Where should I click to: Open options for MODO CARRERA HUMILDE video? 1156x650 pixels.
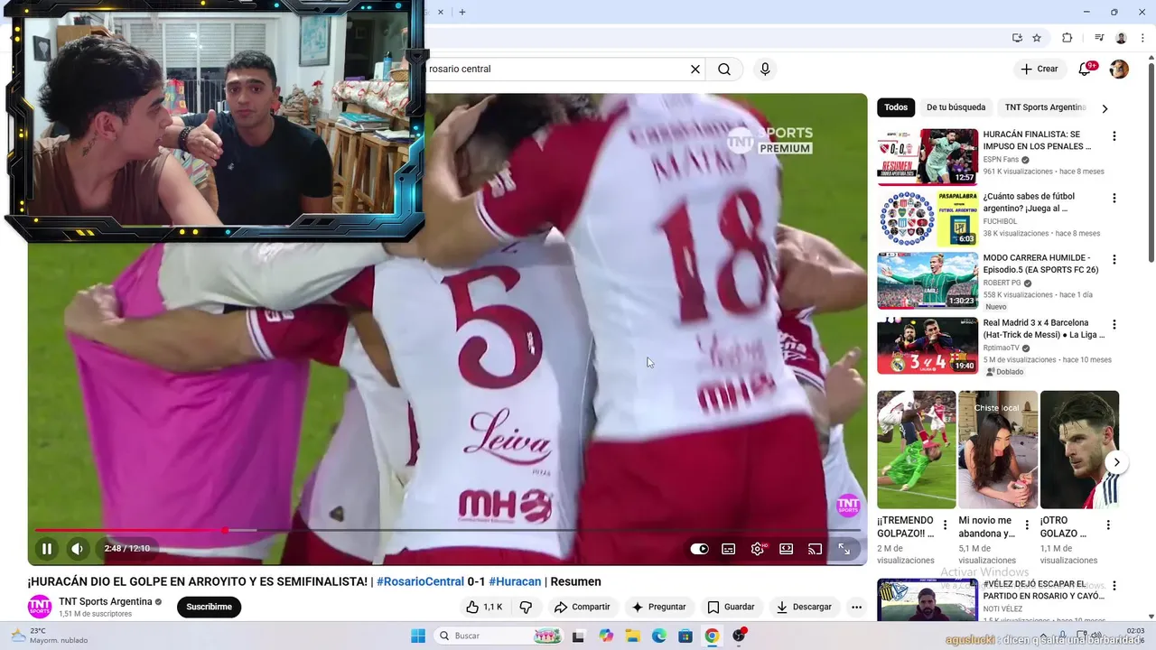pyautogui.click(x=1114, y=259)
